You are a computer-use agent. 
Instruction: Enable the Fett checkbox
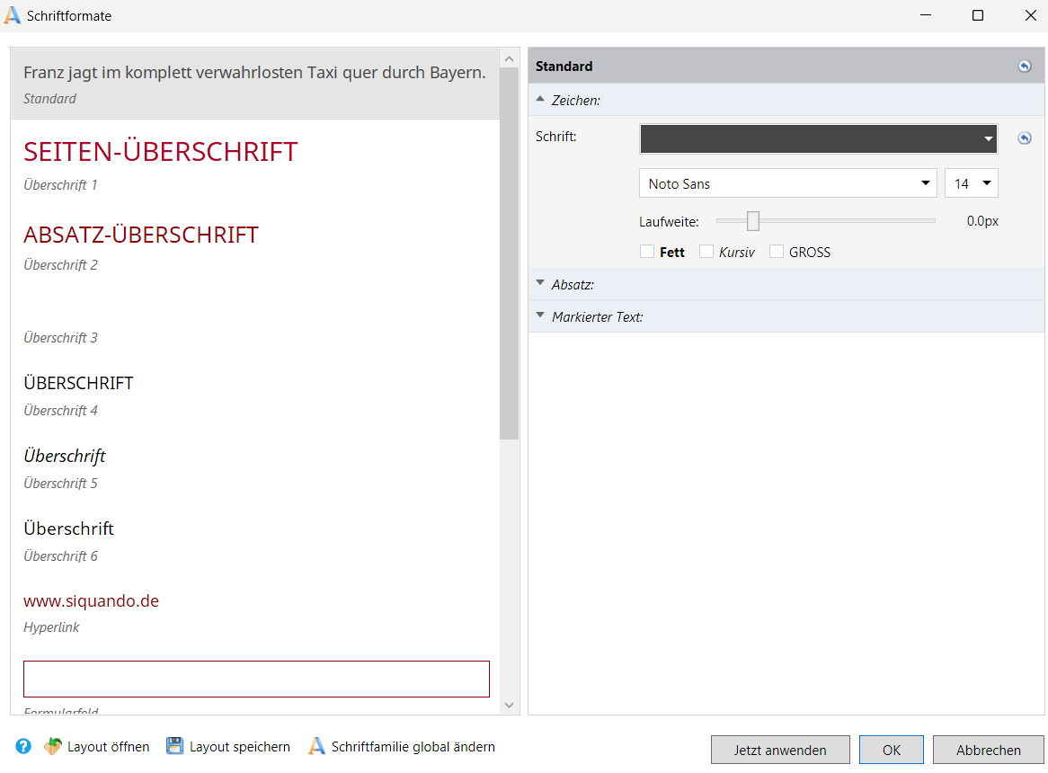(646, 252)
